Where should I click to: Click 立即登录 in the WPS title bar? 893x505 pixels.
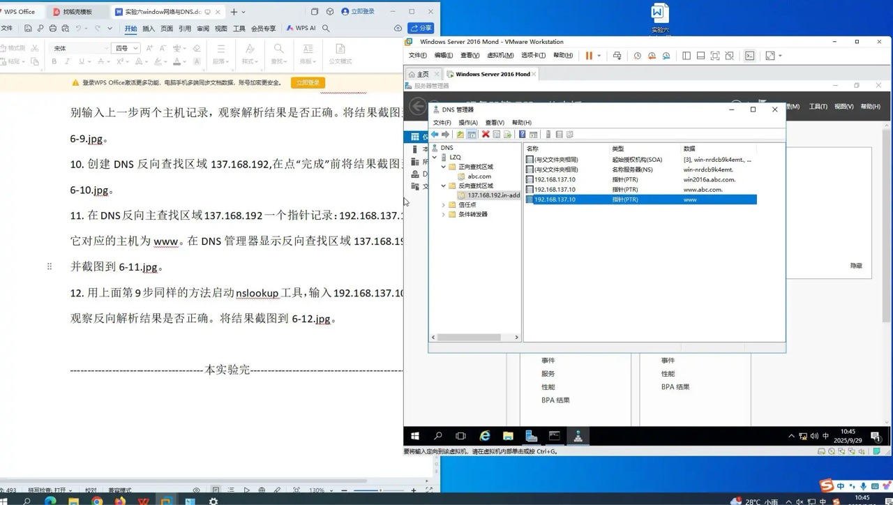tap(358, 12)
